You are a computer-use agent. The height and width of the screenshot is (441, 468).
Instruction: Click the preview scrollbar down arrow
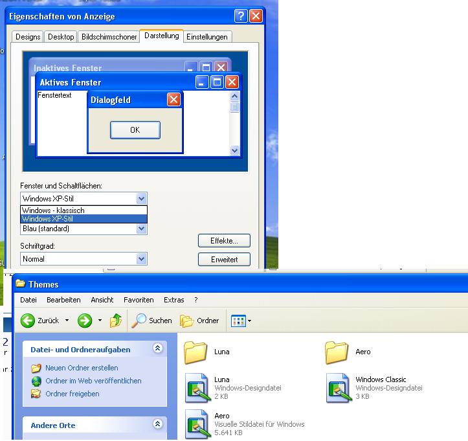tap(234, 150)
